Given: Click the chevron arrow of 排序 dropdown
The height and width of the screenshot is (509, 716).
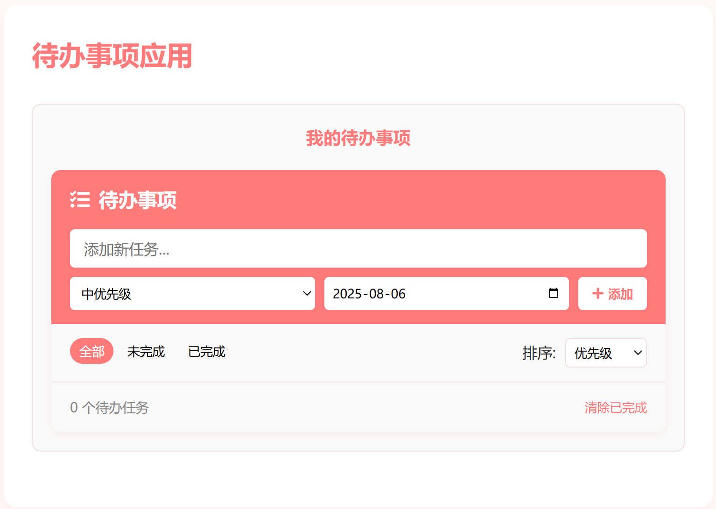Looking at the screenshot, I should pos(638,353).
